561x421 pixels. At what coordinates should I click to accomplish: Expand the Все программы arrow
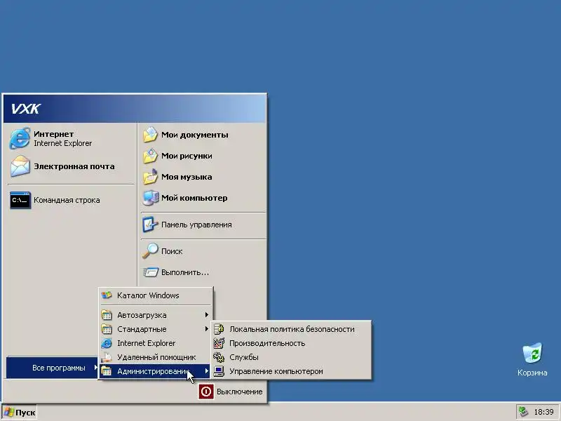coord(95,368)
